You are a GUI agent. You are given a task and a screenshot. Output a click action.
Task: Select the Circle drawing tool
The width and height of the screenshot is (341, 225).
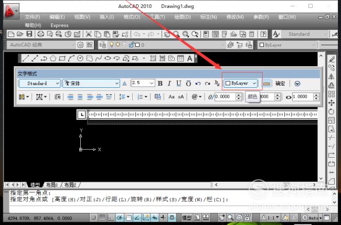tap(80, 58)
